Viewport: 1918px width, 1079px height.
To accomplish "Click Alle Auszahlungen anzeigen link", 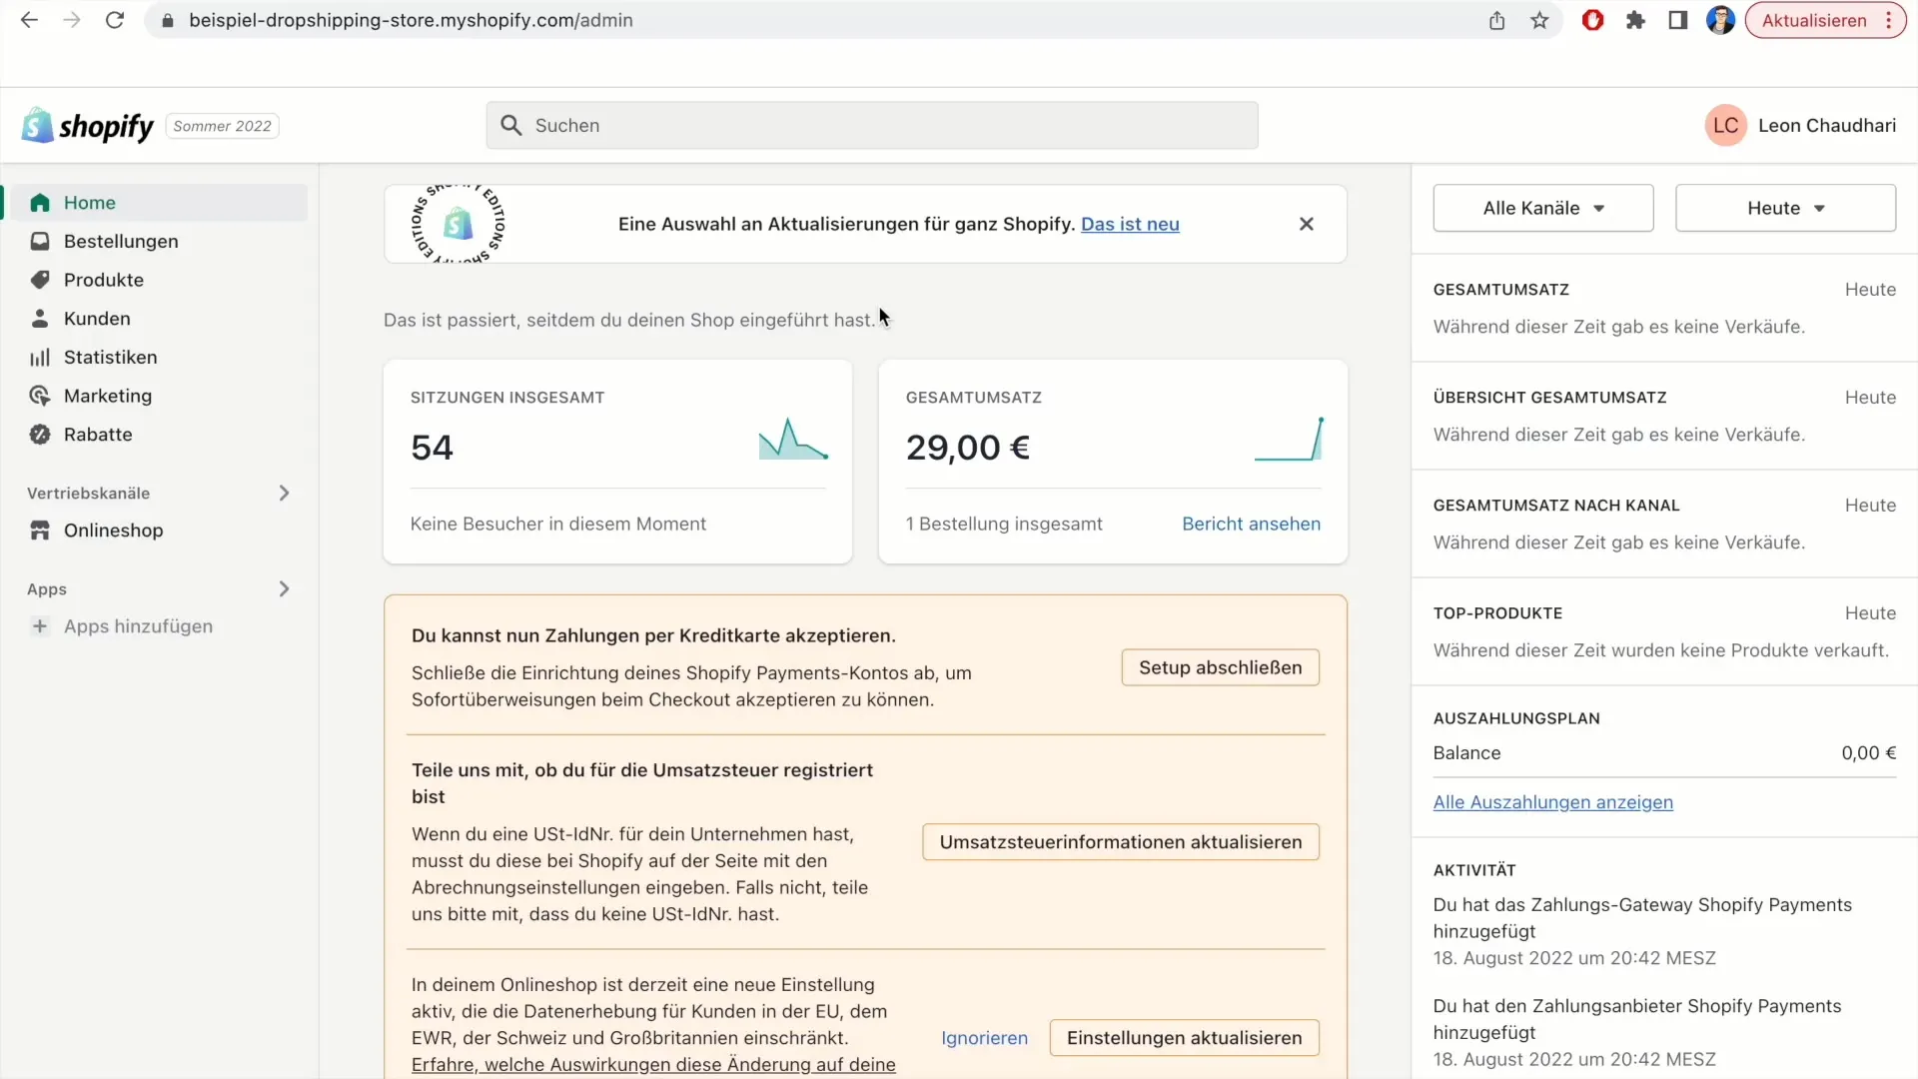I will [1553, 801].
